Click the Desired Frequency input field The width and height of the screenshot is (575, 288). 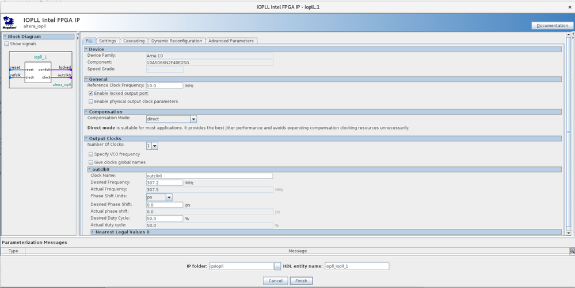pyautogui.click(x=165, y=182)
